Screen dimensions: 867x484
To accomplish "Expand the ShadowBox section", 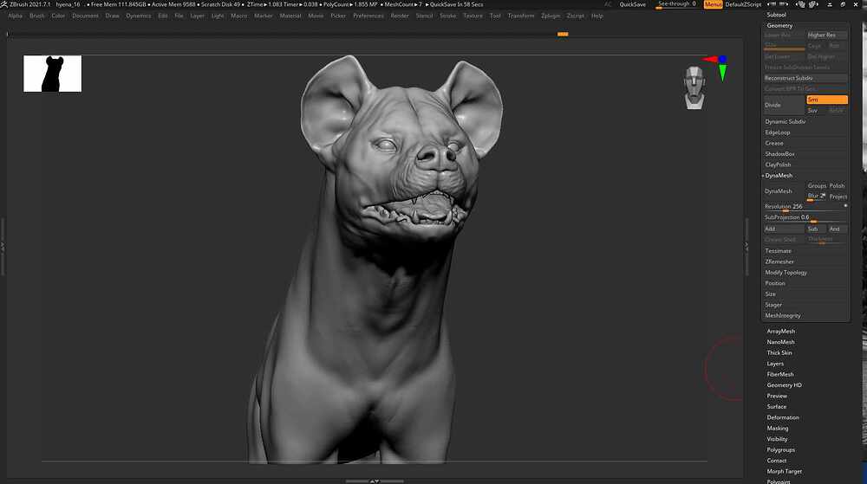I will point(779,154).
